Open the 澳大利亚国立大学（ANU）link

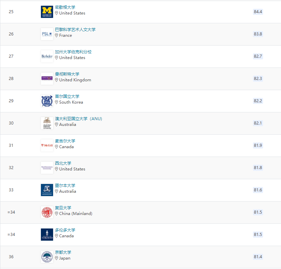click(78, 119)
